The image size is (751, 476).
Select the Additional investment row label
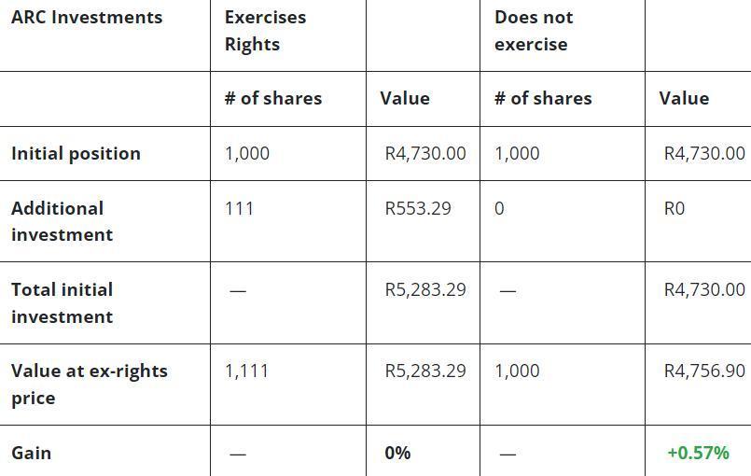click(62, 221)
